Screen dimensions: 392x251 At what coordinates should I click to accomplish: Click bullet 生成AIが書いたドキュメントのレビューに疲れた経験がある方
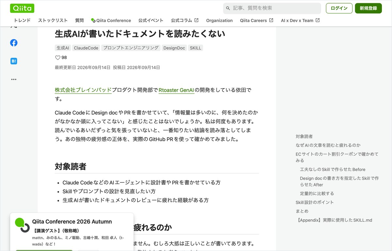(136, 200)
